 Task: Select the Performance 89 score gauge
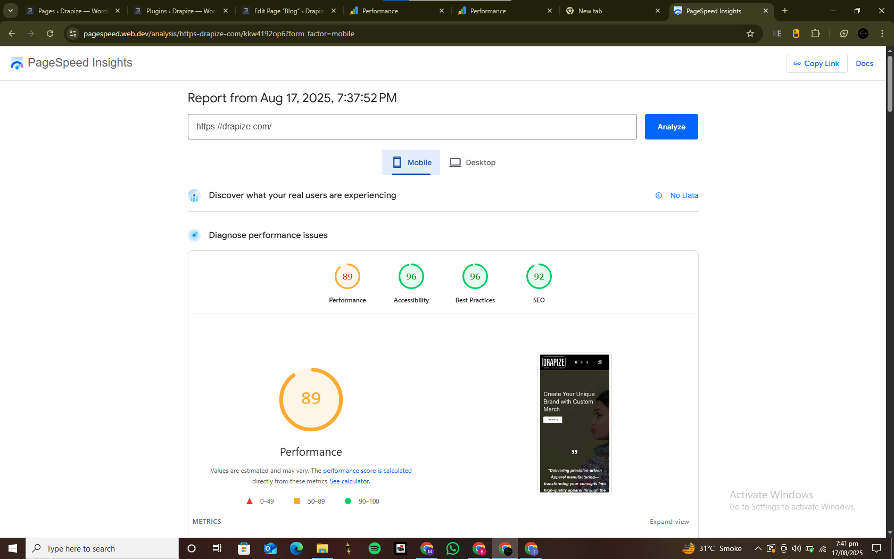pyautogui.click(x=347, y=284)
